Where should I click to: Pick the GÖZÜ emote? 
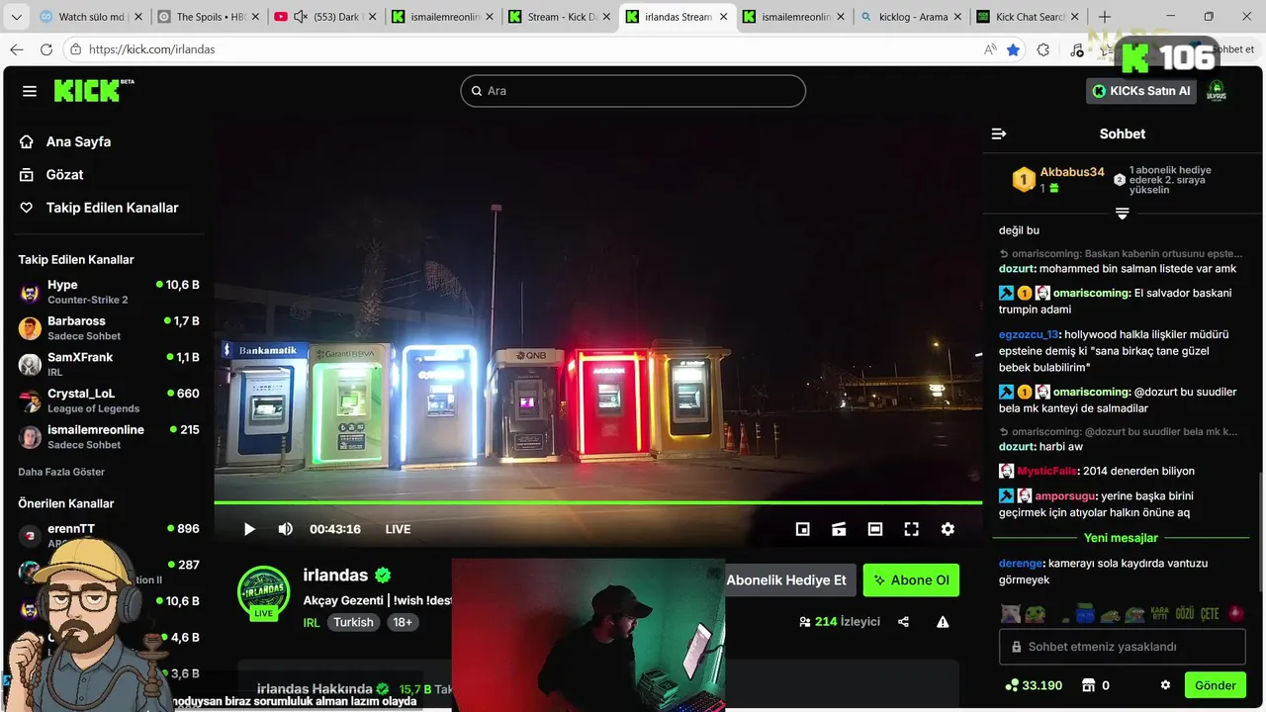1184,614
